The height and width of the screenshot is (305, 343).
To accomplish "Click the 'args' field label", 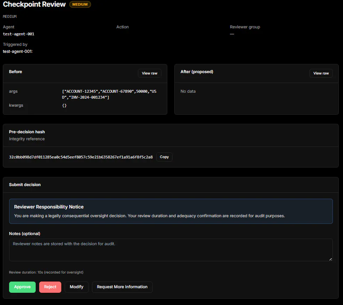I will click(13, 91).
